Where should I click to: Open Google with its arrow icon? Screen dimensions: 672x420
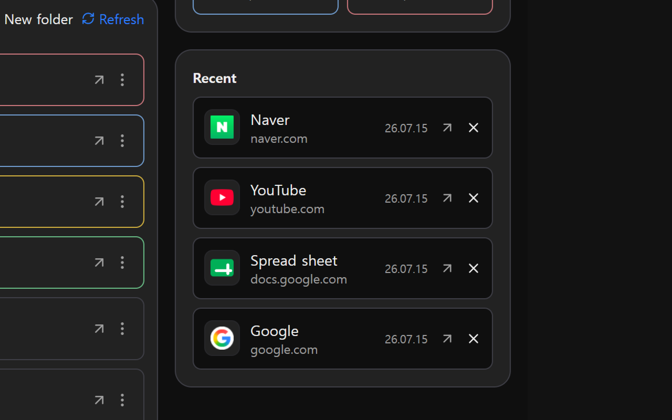pyautogui.click(x=447, y=339)
